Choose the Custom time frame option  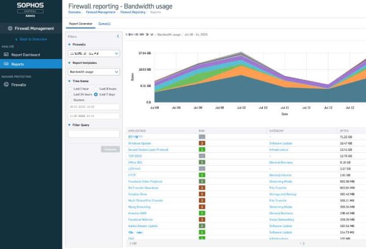coord(70,100)
